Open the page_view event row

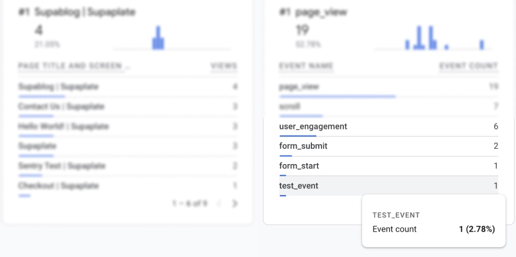pos(389,87)
